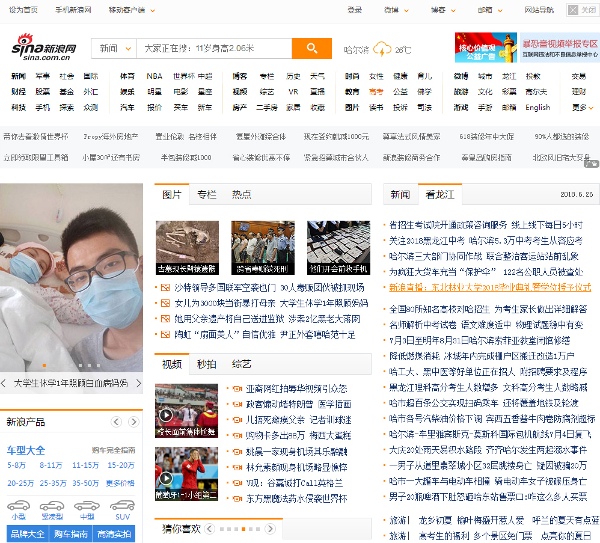Show previous slide in photo carousel
600x543 pixels.
tap(4, 383)
